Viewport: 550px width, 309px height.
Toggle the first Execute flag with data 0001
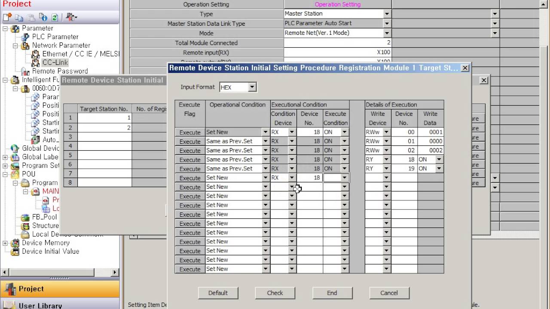(x=190, y=132)
